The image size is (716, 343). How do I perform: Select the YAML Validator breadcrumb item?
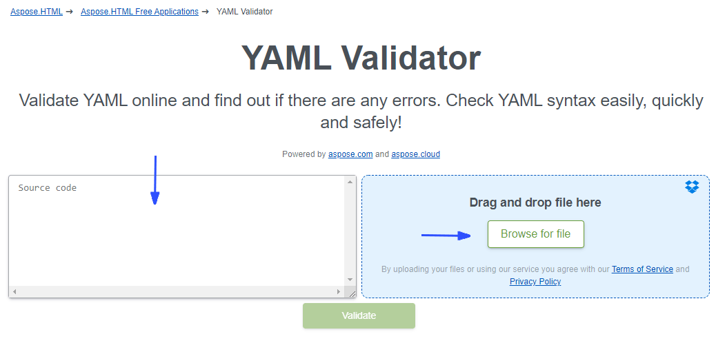point(244,12)
